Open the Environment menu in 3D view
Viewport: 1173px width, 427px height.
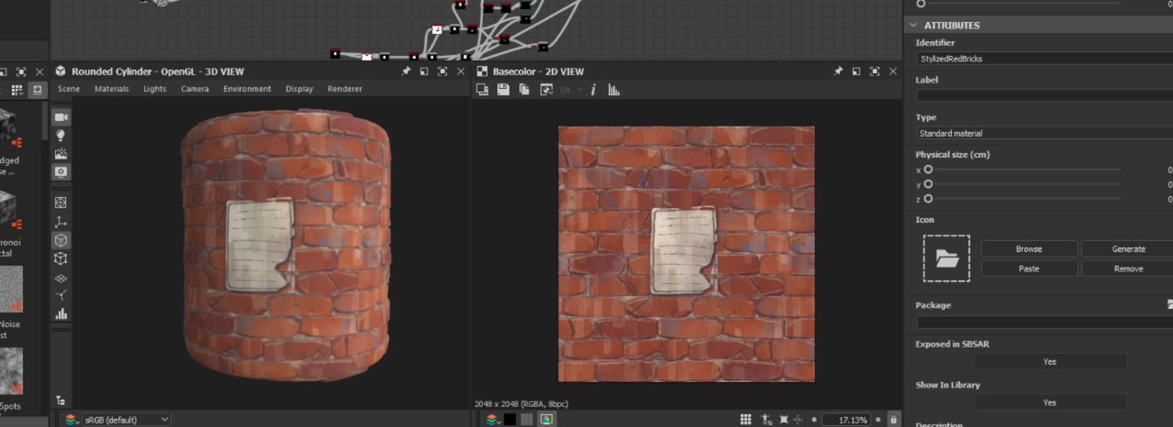pos(247,89)
